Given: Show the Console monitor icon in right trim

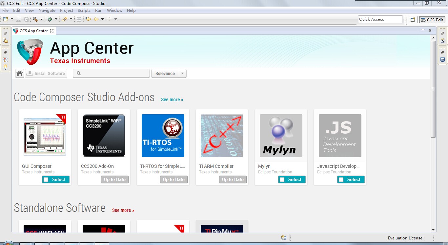Looking at the screenshot, I should [x=443, y=60].
